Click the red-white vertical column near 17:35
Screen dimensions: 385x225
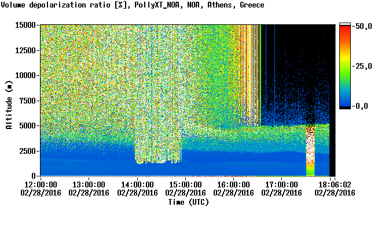(310, 150)
